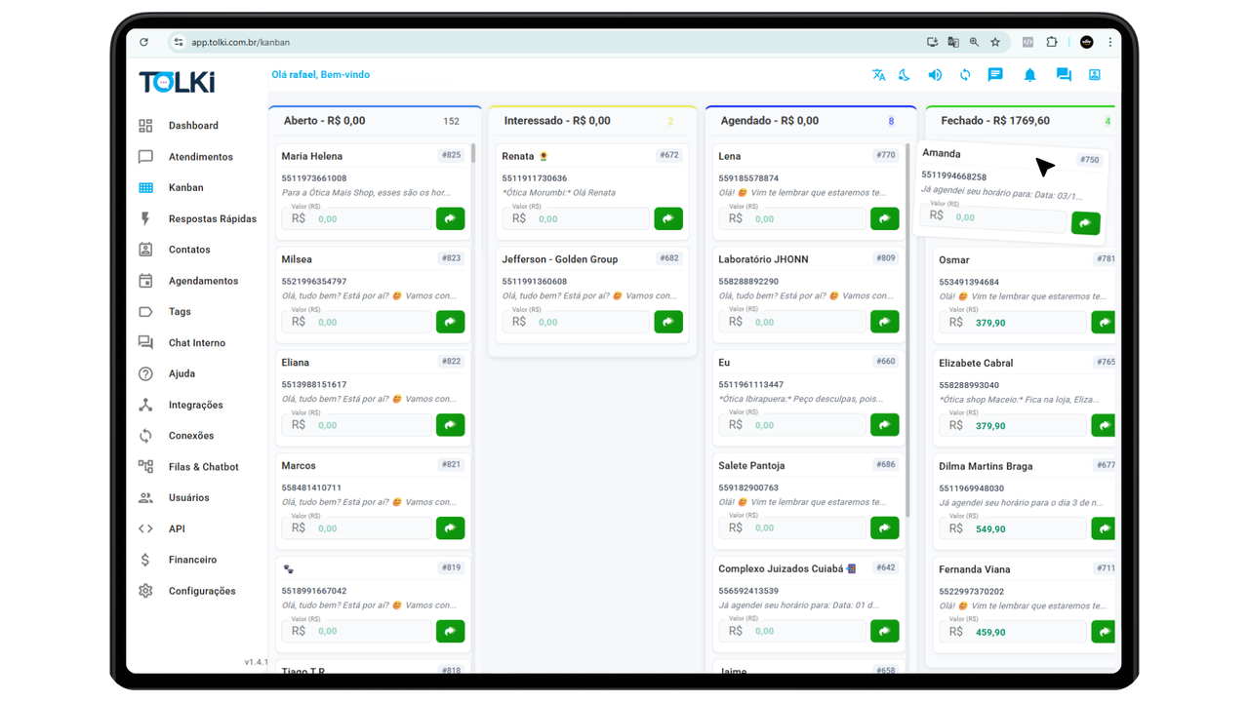Click green arrow on Salete Pantoja card

pos(884,528)
